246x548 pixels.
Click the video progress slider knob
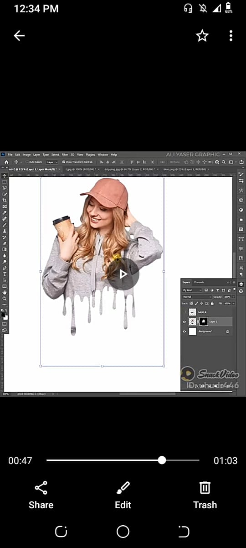(162, 460)
